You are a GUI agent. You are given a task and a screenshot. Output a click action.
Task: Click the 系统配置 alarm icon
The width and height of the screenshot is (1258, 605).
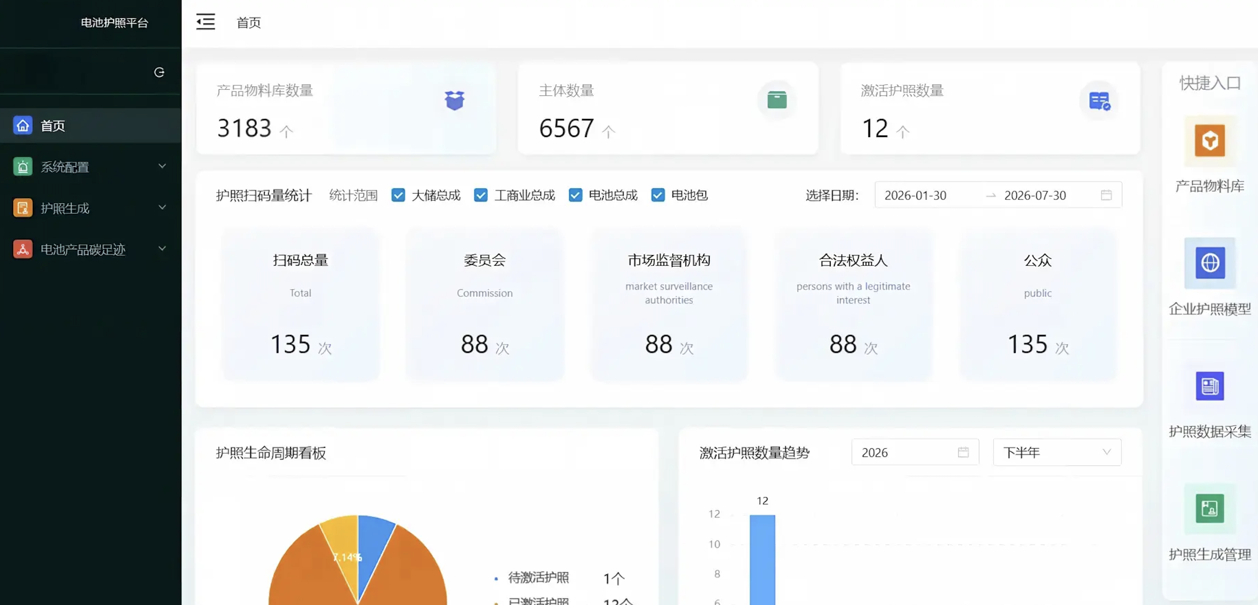click(x=22, y=167)
